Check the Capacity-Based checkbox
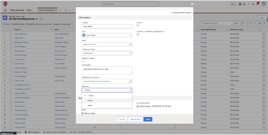 coord(83,61)
